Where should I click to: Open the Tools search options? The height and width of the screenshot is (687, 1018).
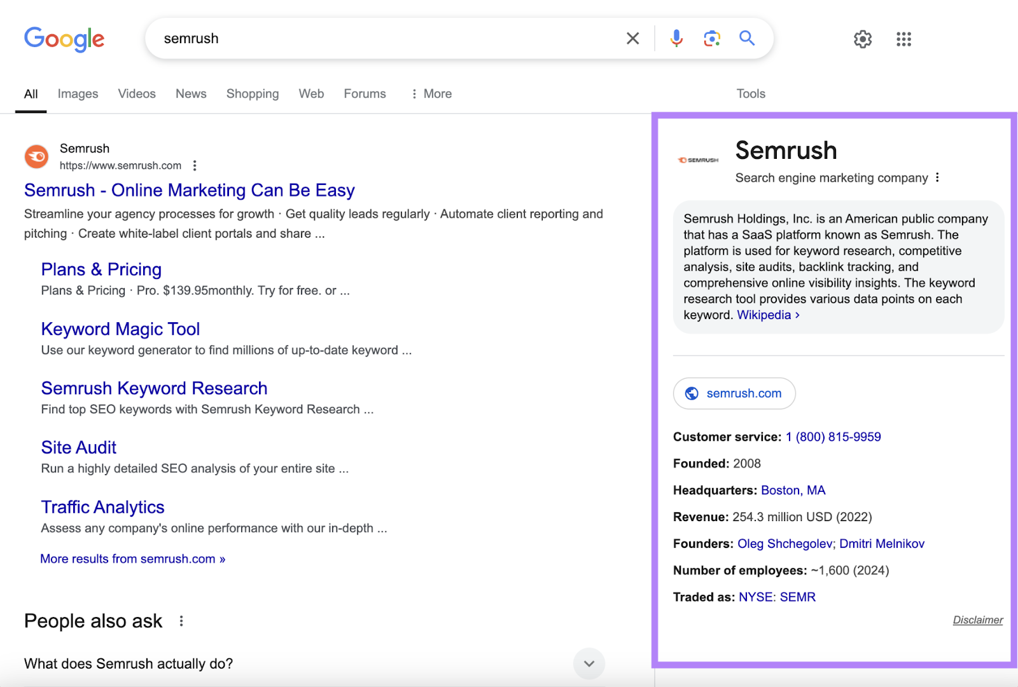coord(751,94)
